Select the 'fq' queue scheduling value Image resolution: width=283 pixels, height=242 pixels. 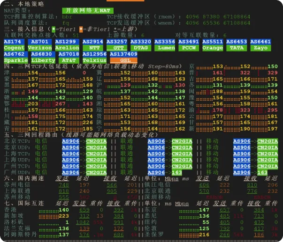point(66,23)
